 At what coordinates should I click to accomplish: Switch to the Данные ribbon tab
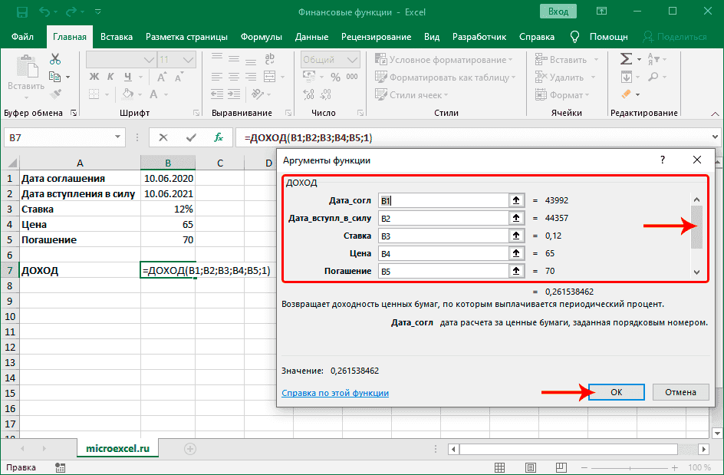tap(311, 37)
